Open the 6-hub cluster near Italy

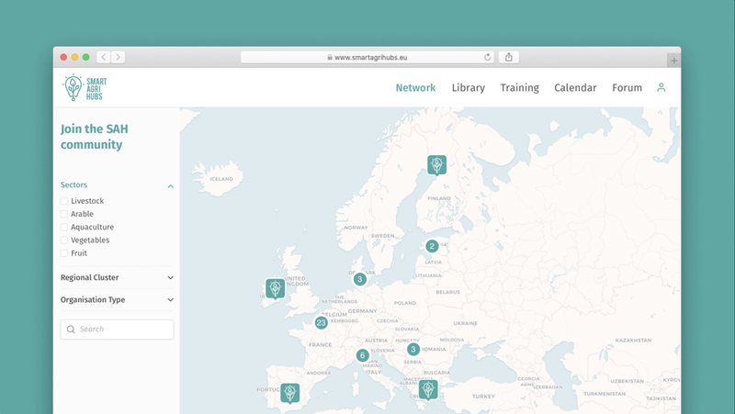[362, 355]
